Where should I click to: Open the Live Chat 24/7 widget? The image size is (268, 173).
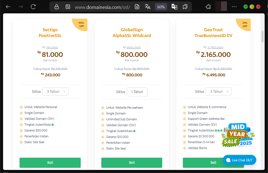point(239,160)
